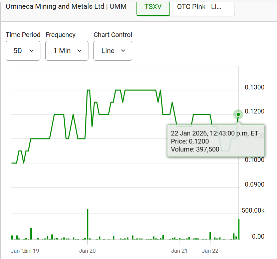Click the '0.00' volume axis label
Viewport: 277px width, 259px height.
[258, 236]
